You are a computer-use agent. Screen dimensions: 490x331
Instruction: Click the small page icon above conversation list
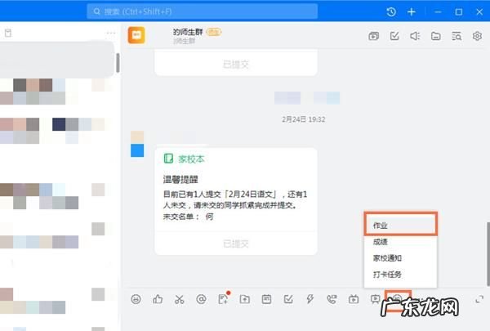coord(8,33)
